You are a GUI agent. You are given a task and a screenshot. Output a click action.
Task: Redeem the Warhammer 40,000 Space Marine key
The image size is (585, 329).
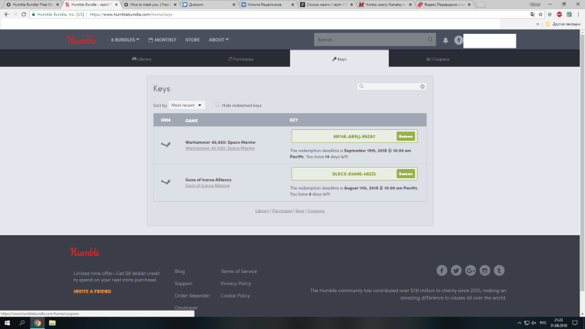pyautogui.click(x=406, y=136)
